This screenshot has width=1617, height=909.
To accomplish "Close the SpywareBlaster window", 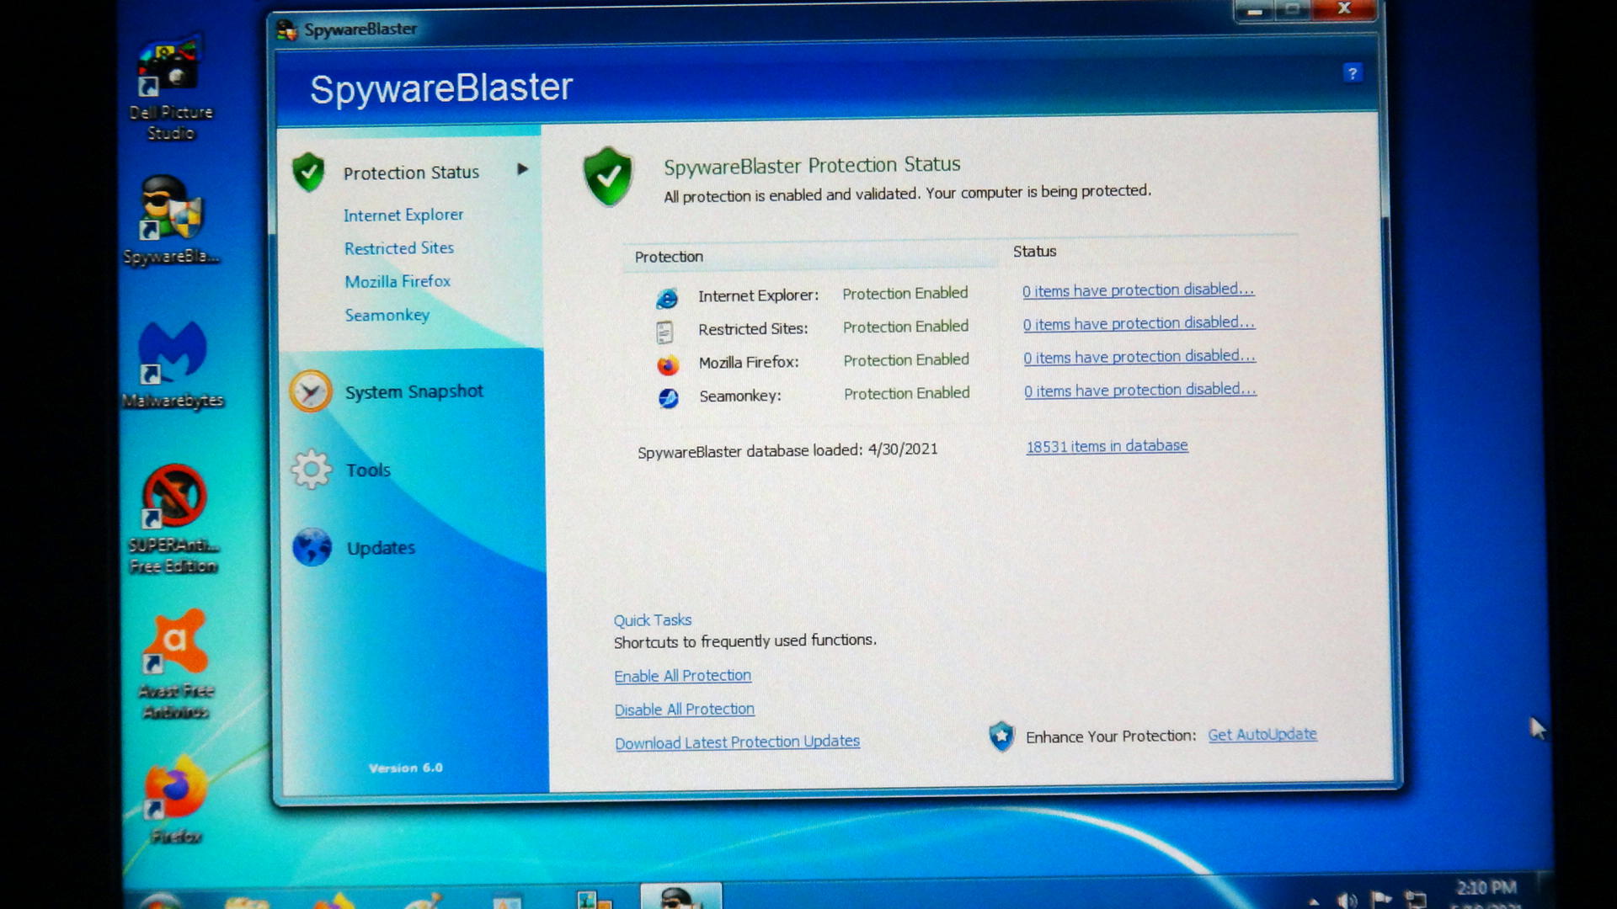I will pos(1345,8).
